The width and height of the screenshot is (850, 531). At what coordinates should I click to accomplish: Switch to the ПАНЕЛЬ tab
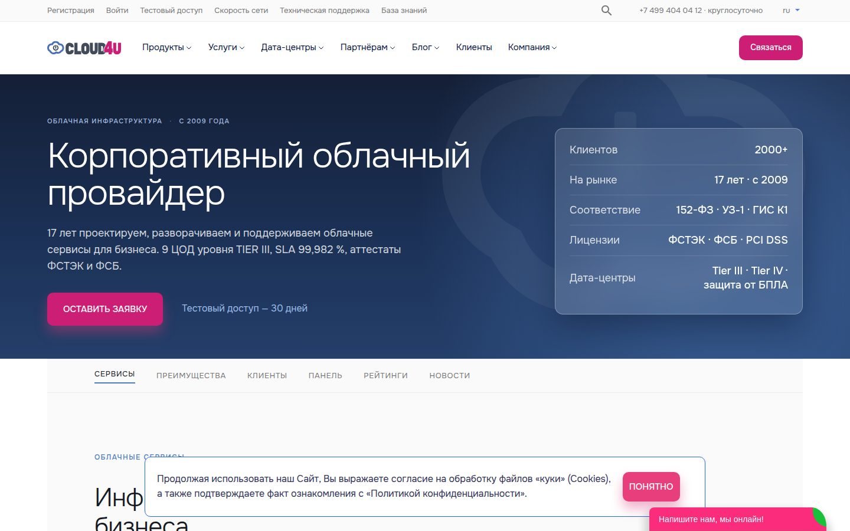click(325, 376)
